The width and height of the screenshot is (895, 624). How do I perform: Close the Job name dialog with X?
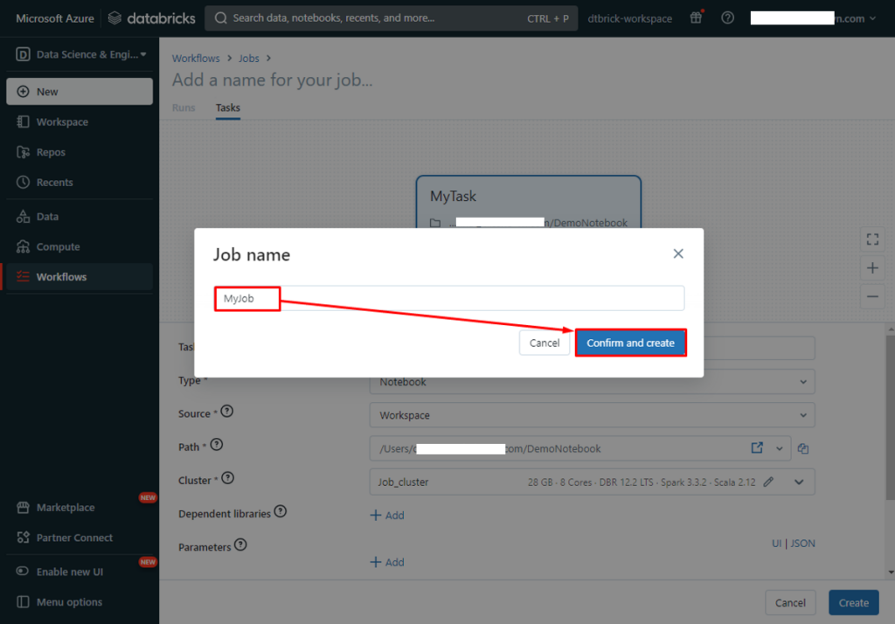coord(677,253)
